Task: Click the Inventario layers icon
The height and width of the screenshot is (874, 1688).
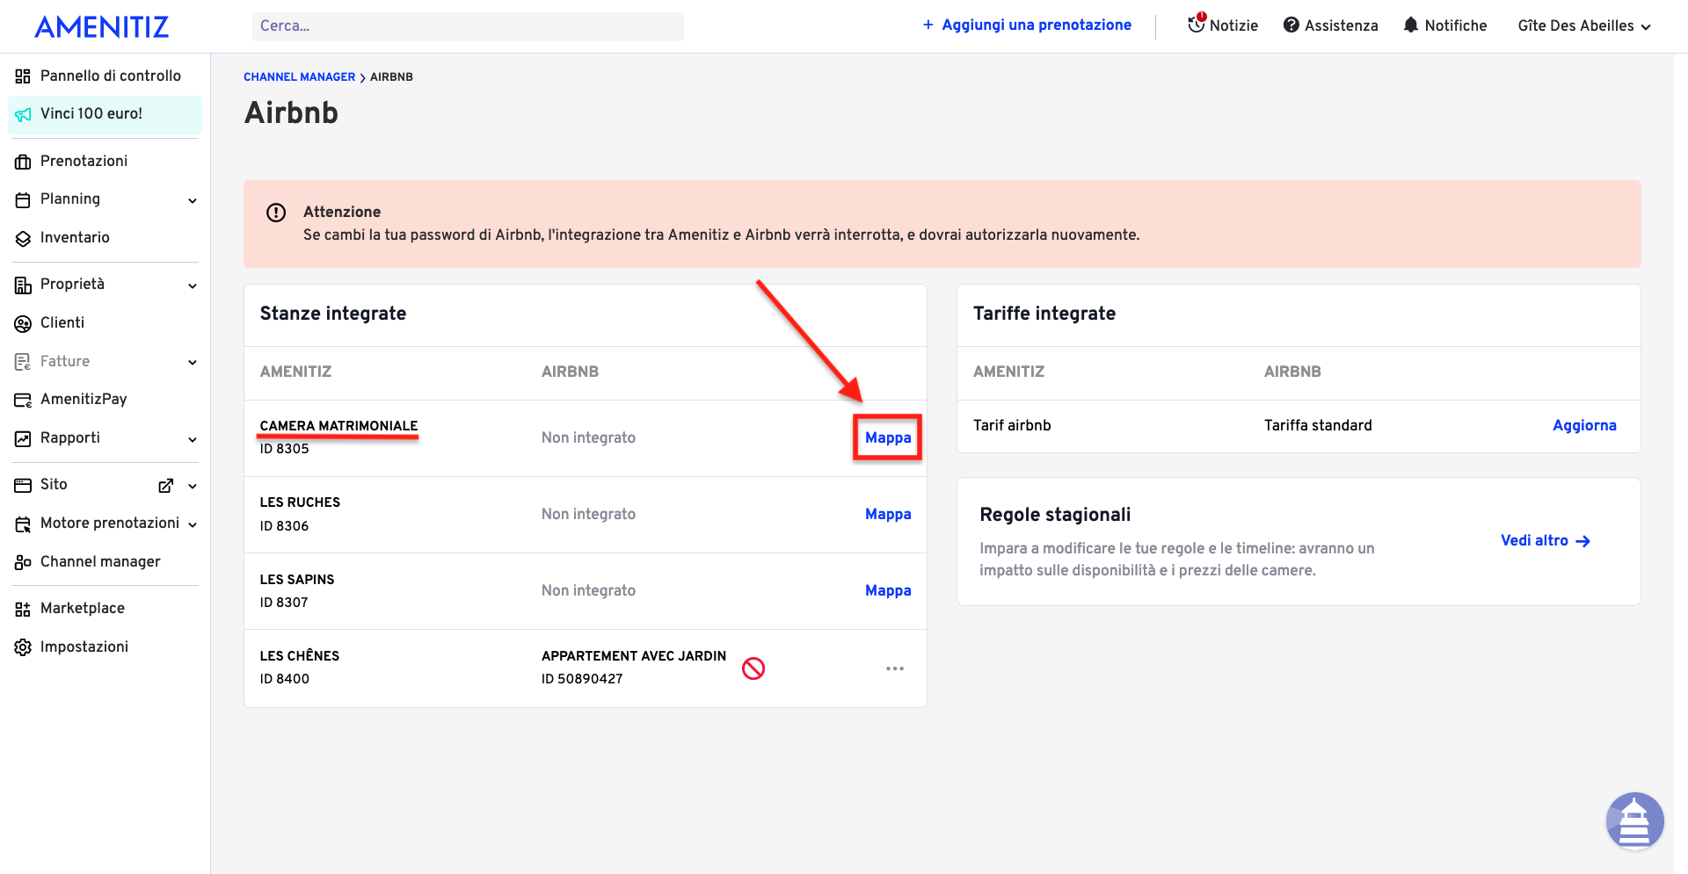Action: coord(23,238)
